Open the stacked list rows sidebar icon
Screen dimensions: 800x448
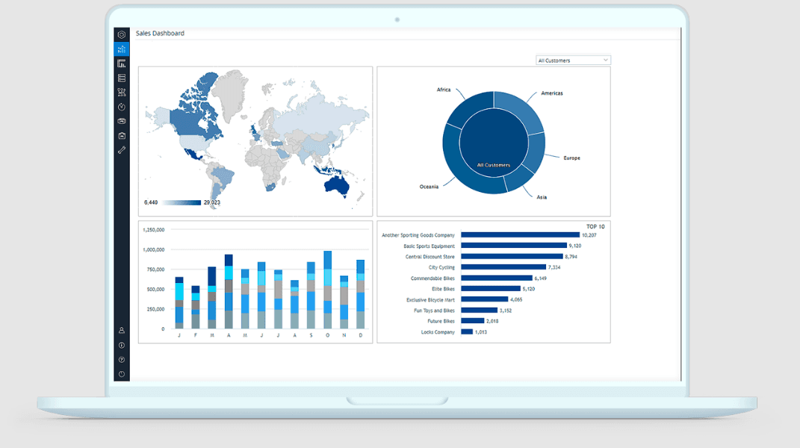click(122, 78)
